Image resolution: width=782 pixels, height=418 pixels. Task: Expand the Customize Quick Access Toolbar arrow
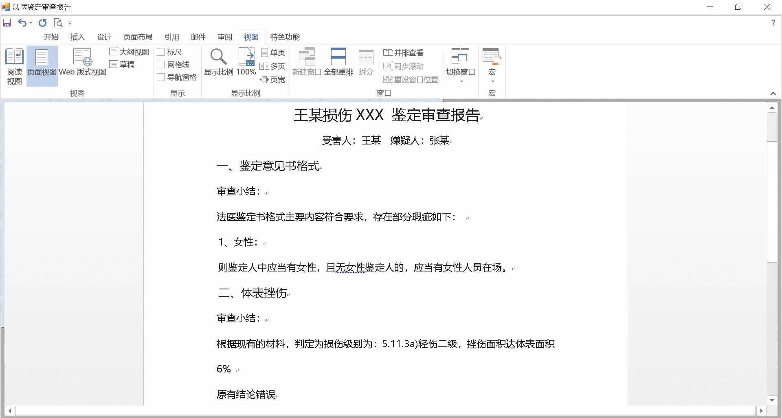(70, 23)
